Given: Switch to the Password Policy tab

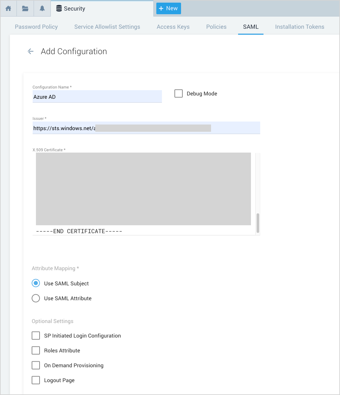Looking at the screenshot, I should (36, 27).
